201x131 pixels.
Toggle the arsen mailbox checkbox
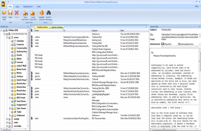(9, 38)
